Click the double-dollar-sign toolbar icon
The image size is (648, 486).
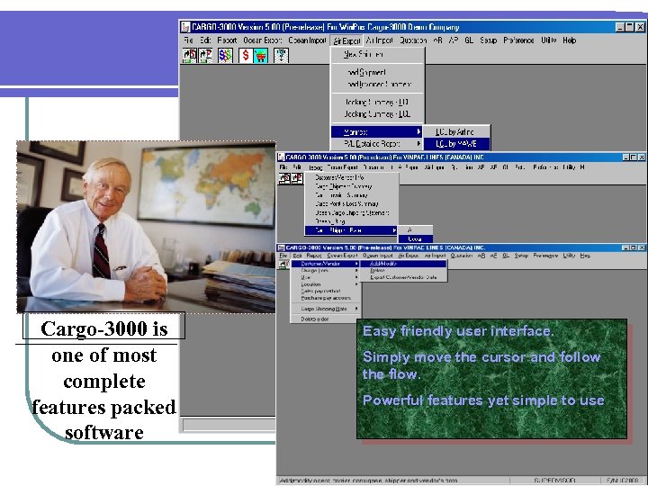click(225, 56)
